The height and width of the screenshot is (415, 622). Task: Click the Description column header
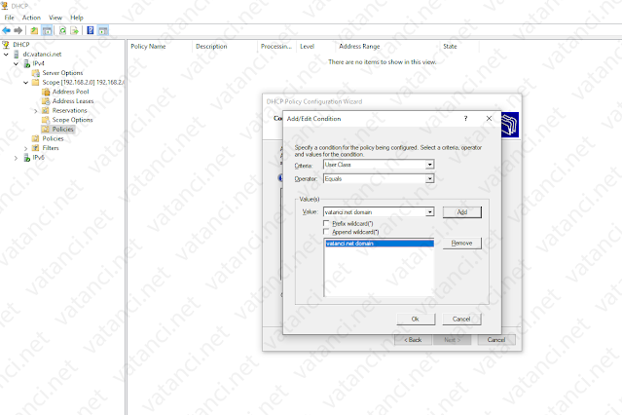coord(225,47)
